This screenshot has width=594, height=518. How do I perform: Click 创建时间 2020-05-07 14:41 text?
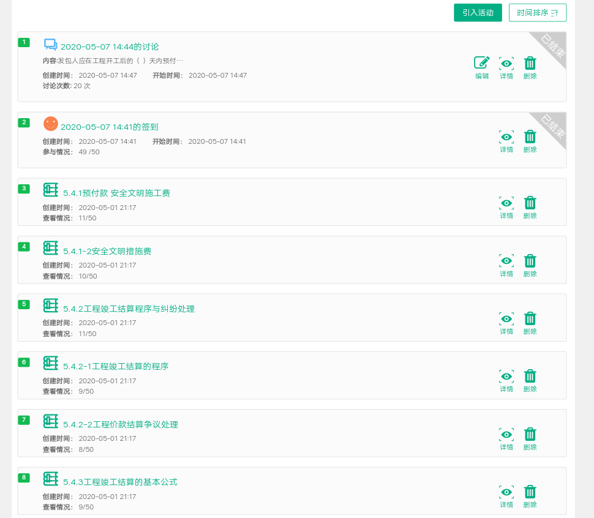coord(89,141)
